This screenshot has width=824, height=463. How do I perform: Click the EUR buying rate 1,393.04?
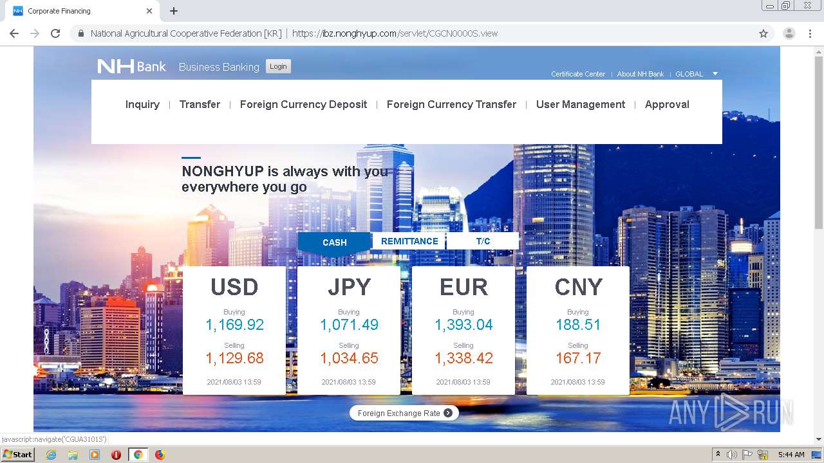464,325
